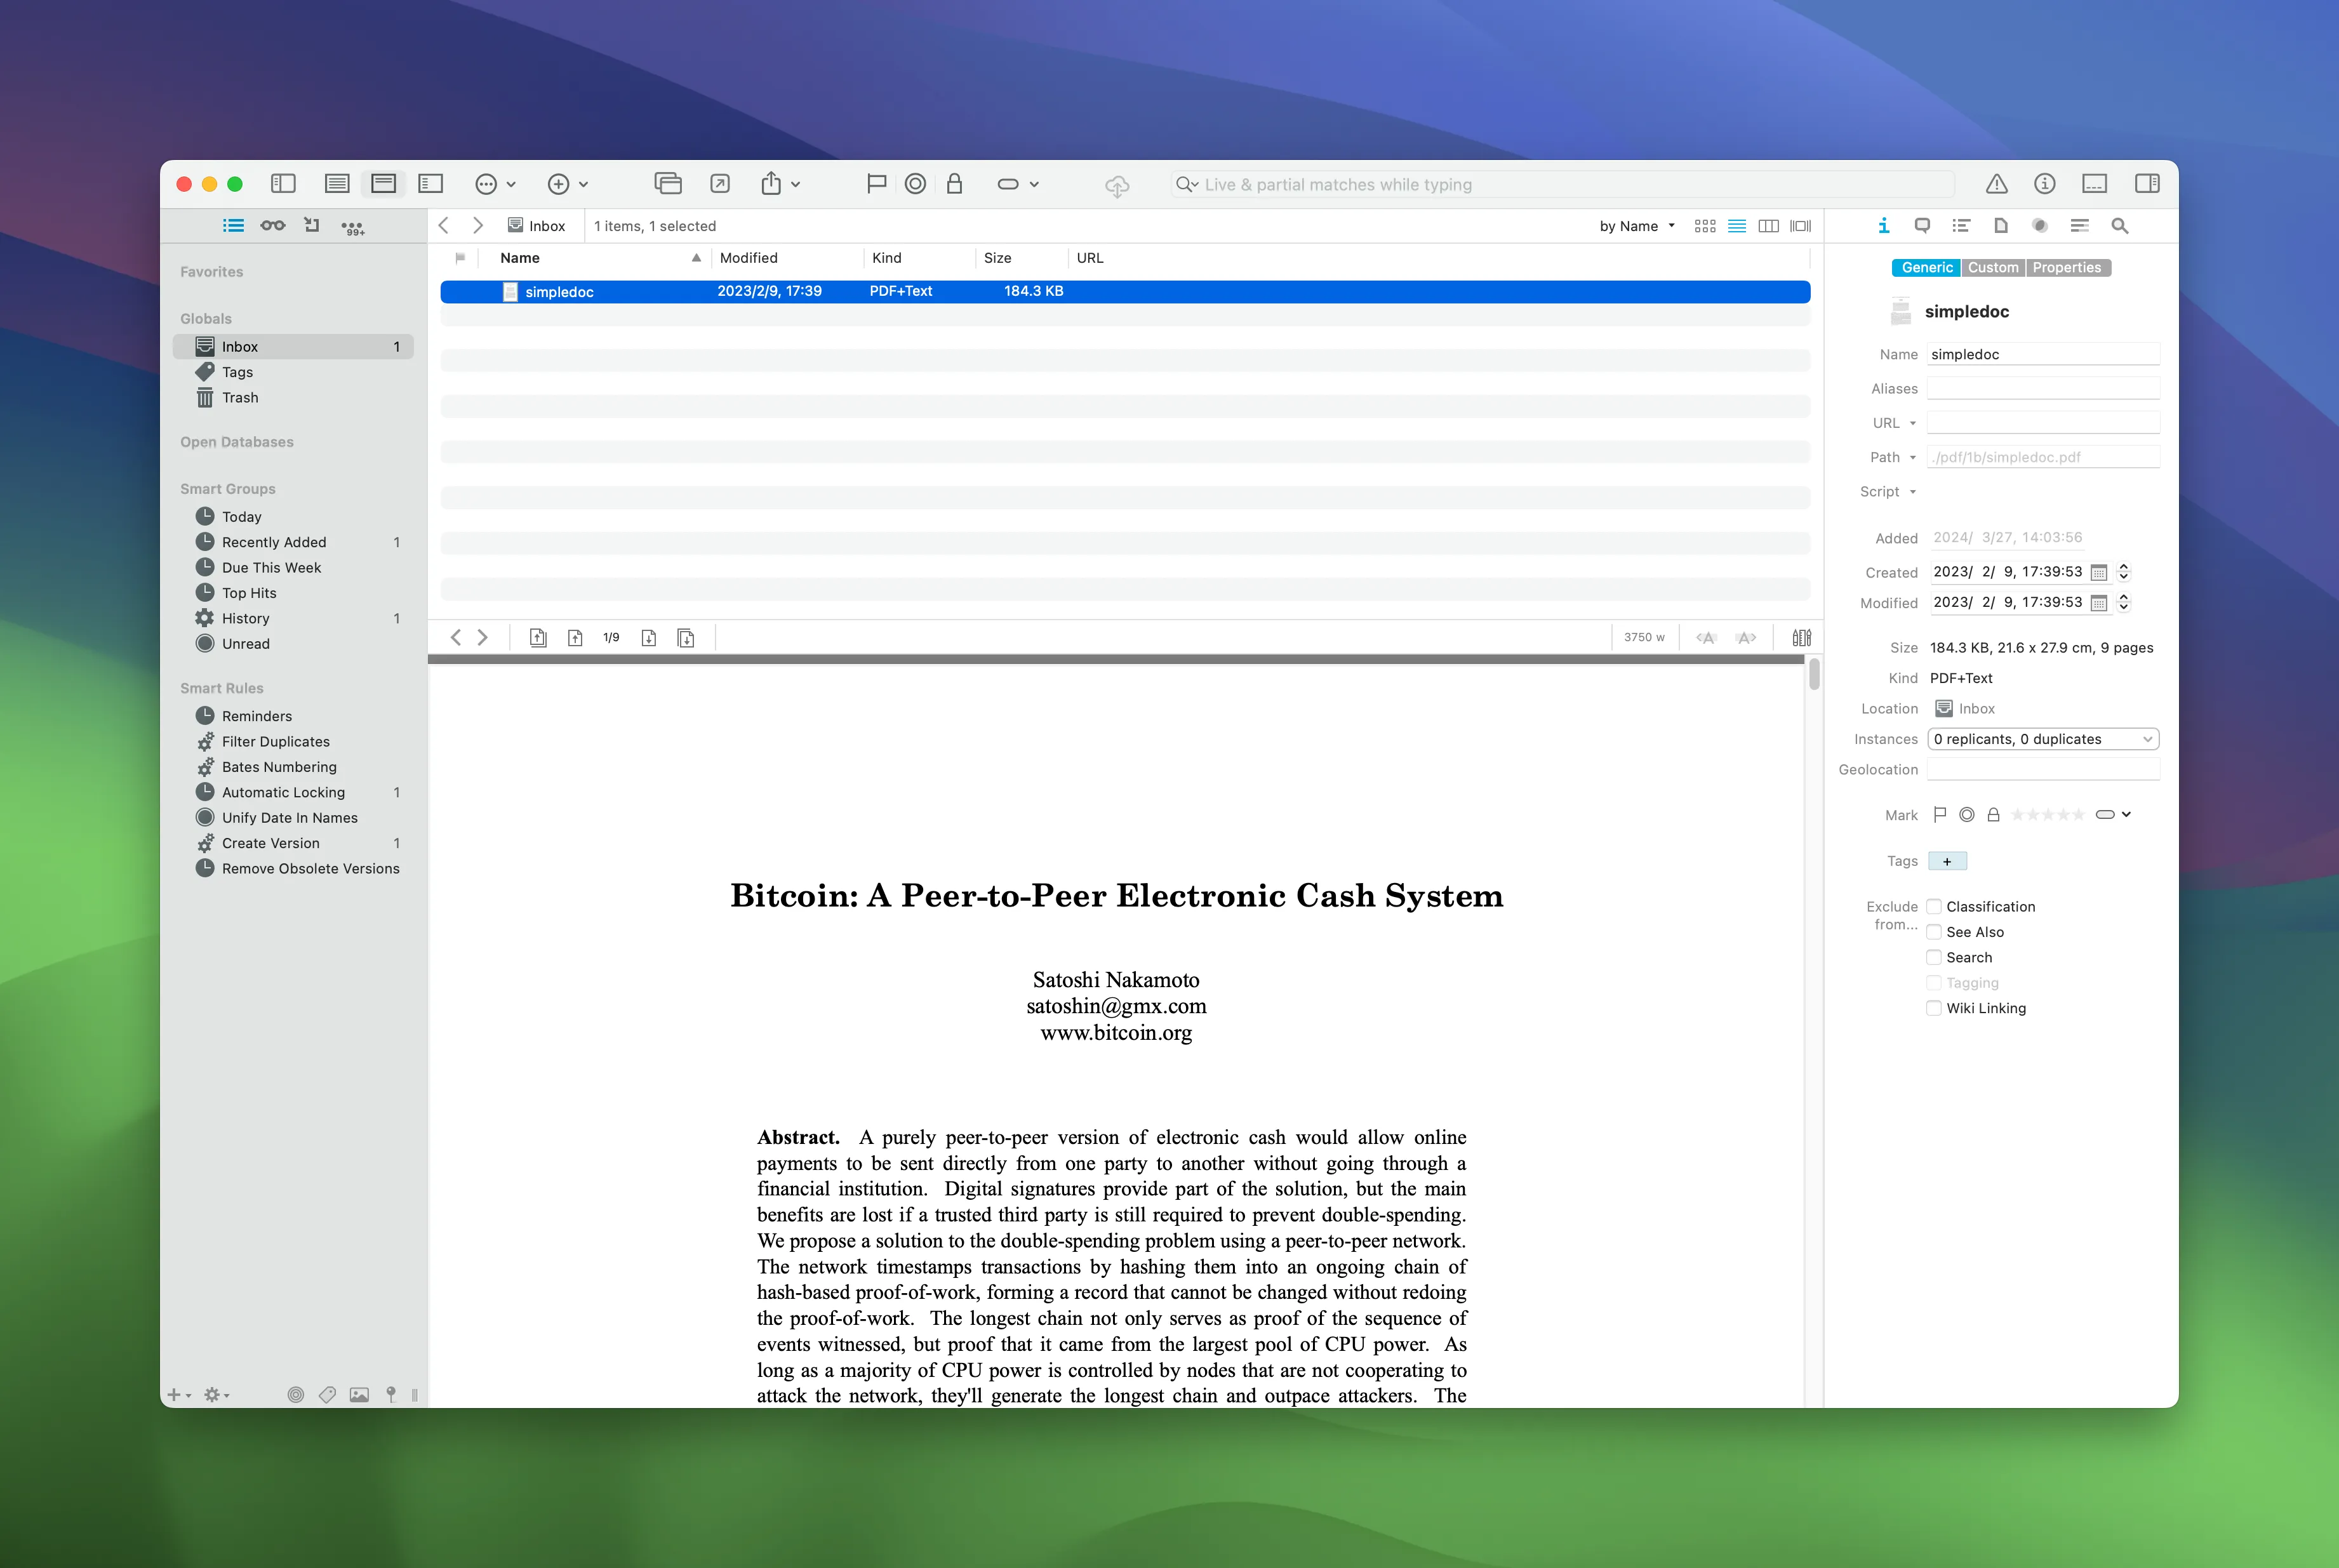Image resolution: width=2339 pixels, height=1568 pixels.
Task: Click the warning triangle log icon
Action: pos(1996,184)
